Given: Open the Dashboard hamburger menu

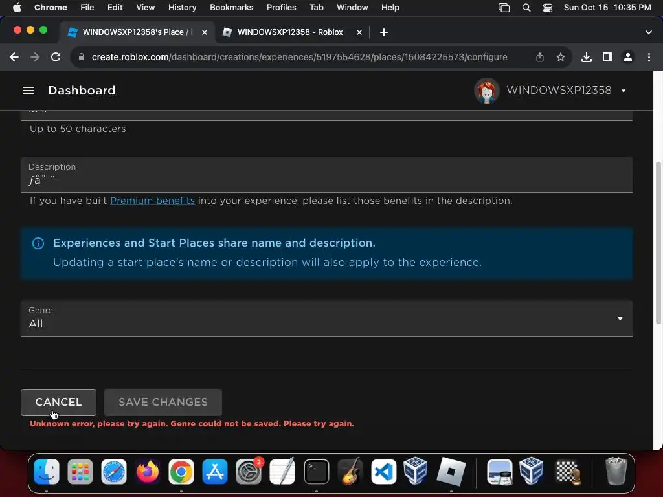Looking at the screenshot, I should (28, 91).
